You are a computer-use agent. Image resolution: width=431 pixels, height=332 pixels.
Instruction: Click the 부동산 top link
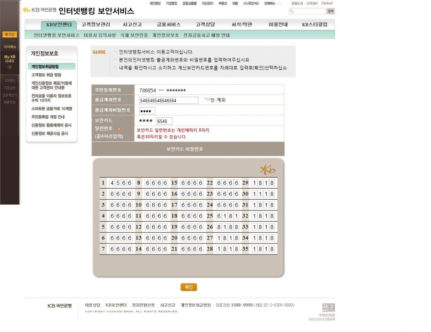[223, 3]
